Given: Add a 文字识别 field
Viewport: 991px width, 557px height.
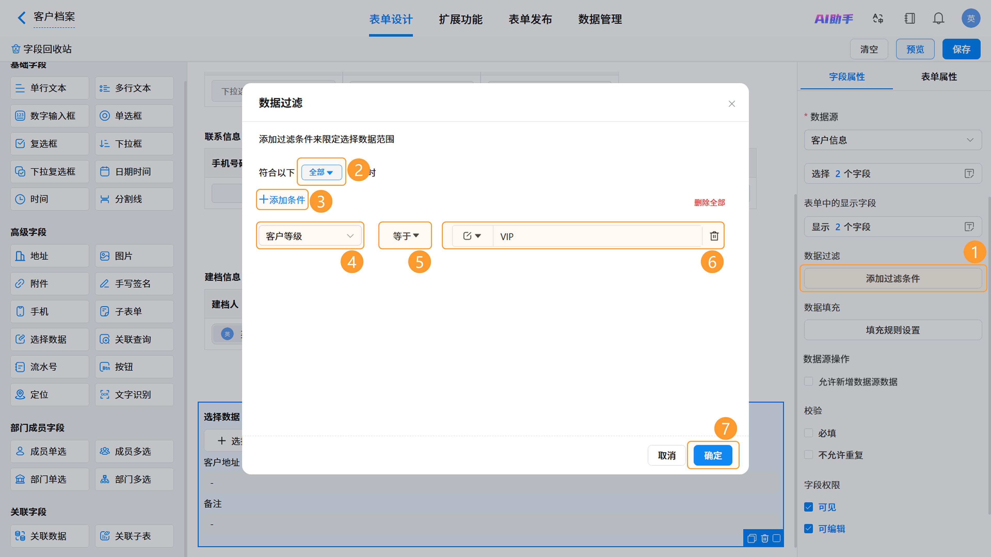Looking at the screenshot, I should click(134, 394).
